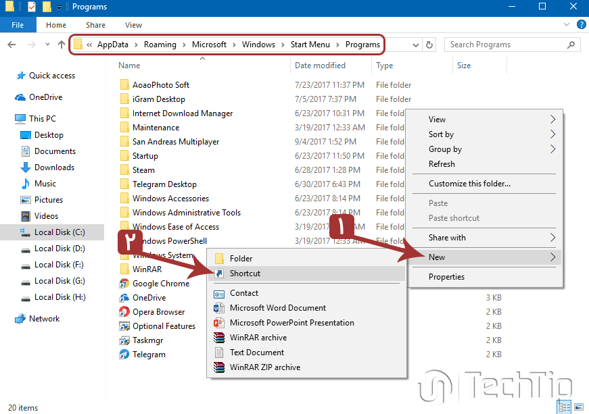Expand the View submenu arrow
The width and height of the screenshot is (589, 414).
coord(552,120)
